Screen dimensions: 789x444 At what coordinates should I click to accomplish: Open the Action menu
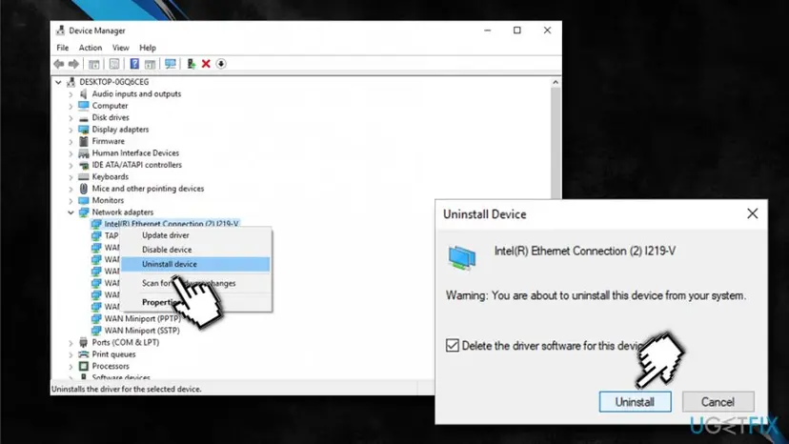click(91, 48)
